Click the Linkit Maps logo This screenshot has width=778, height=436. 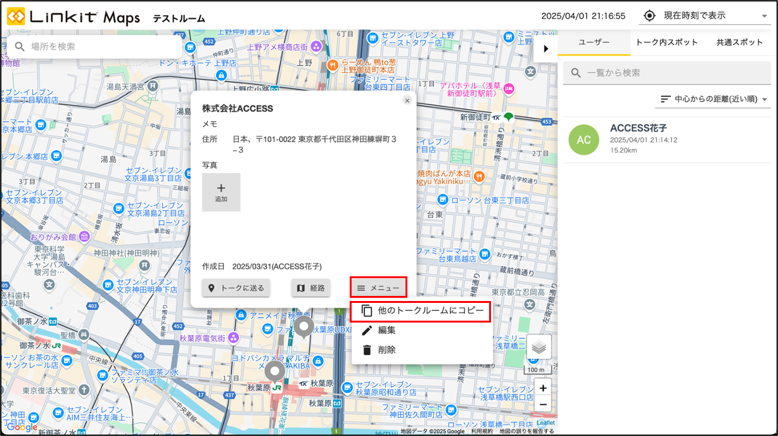tap(73, 17)
